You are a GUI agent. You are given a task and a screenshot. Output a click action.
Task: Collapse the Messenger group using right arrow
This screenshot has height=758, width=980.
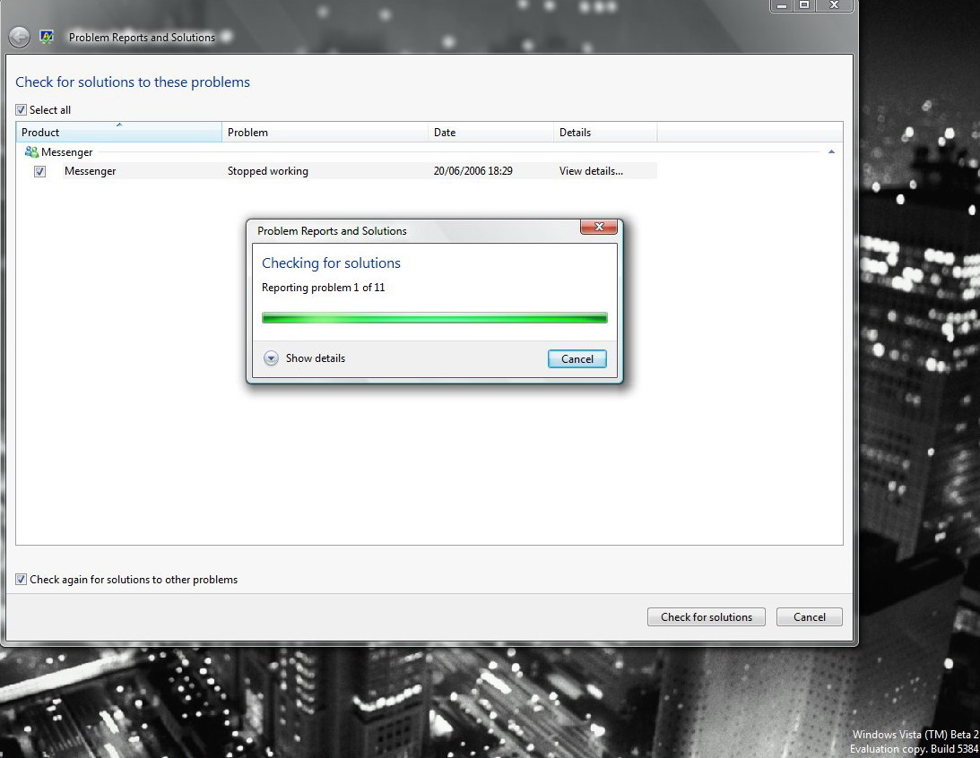point(831,152)
